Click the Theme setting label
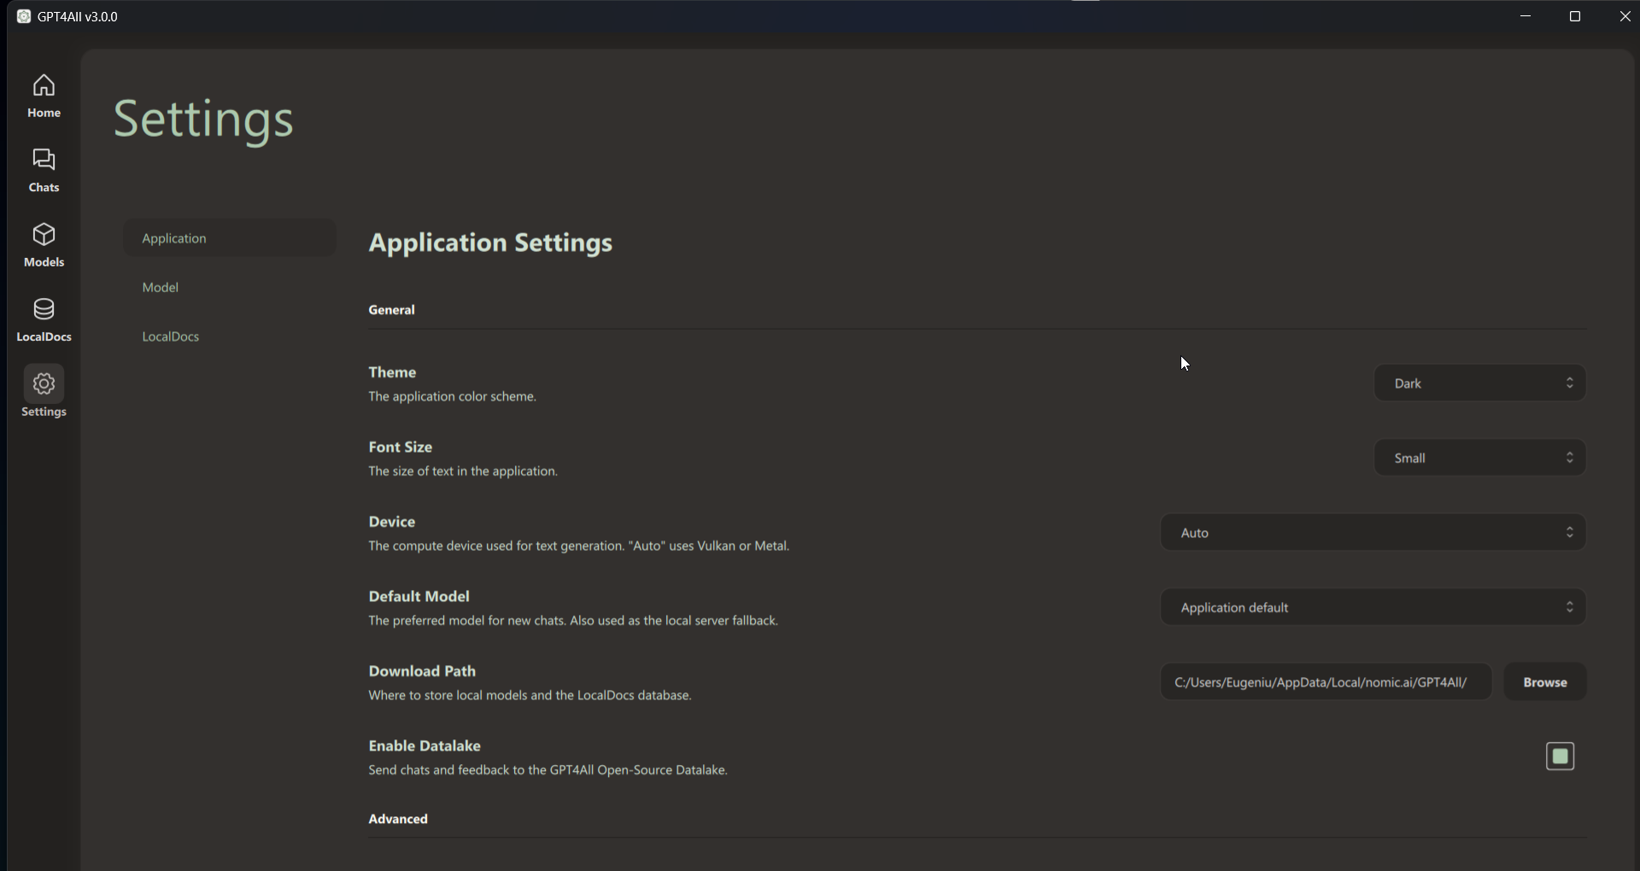Screen dimensions: 1640x871 (392, 372)
